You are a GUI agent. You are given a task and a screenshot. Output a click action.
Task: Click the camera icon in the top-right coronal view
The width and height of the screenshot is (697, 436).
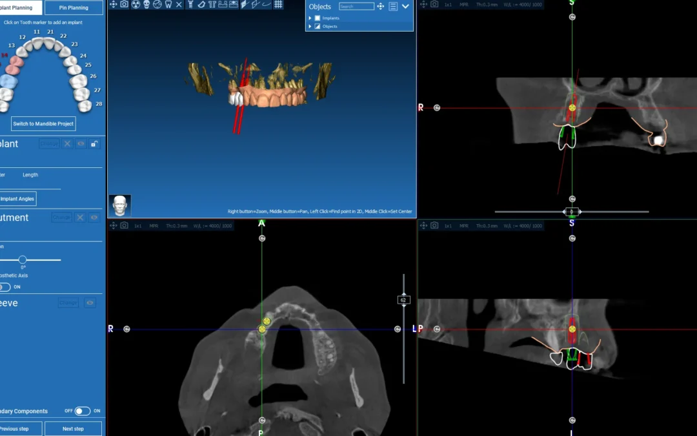(434, 4)
